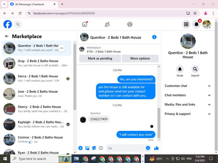Click More options button
This screenshot has width=218, height=163.
[x=140, y=58]
